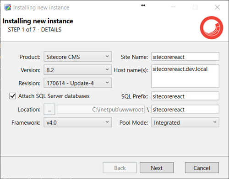The width and height of the screenshot is (229, 179).
Task: Click the installer app icon in title bar
Action: (7, 7)
